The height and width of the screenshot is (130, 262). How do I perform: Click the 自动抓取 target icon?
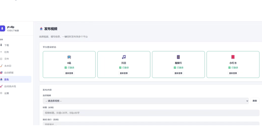1,73
